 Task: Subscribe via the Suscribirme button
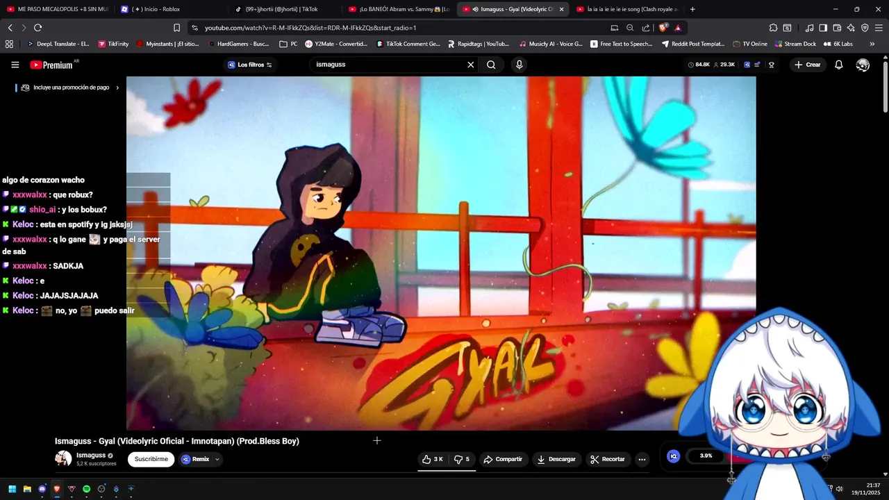(151, 459)
